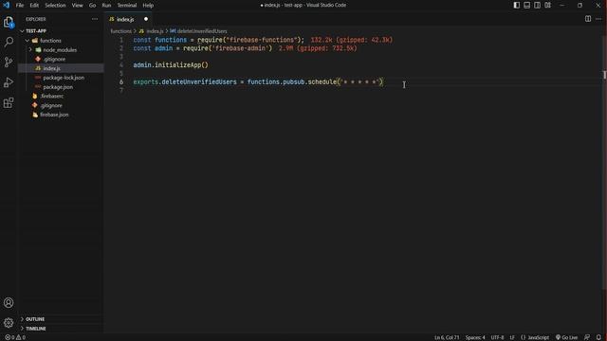Open the Edit menu
This screenshot has width=607, height=341.
click(34, 6)
